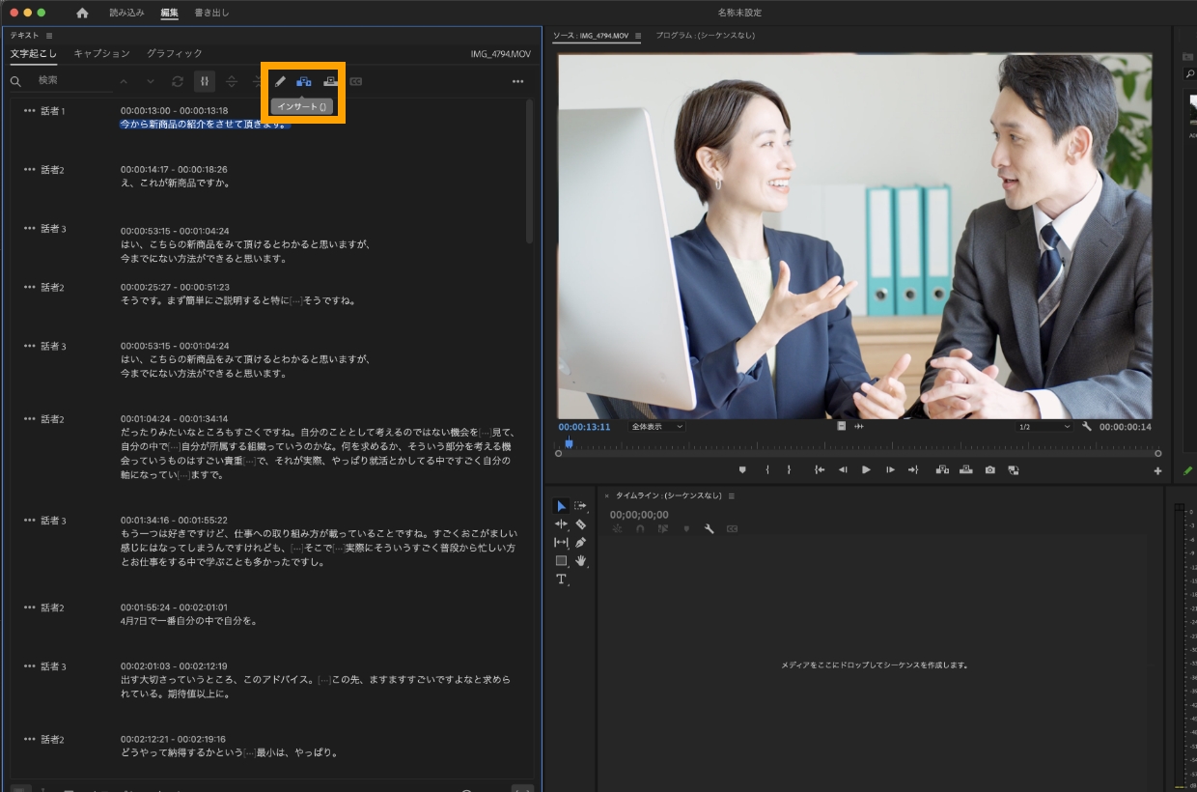Select the Selection tool
Viewport: 1197px width, 792px height.
561,506
